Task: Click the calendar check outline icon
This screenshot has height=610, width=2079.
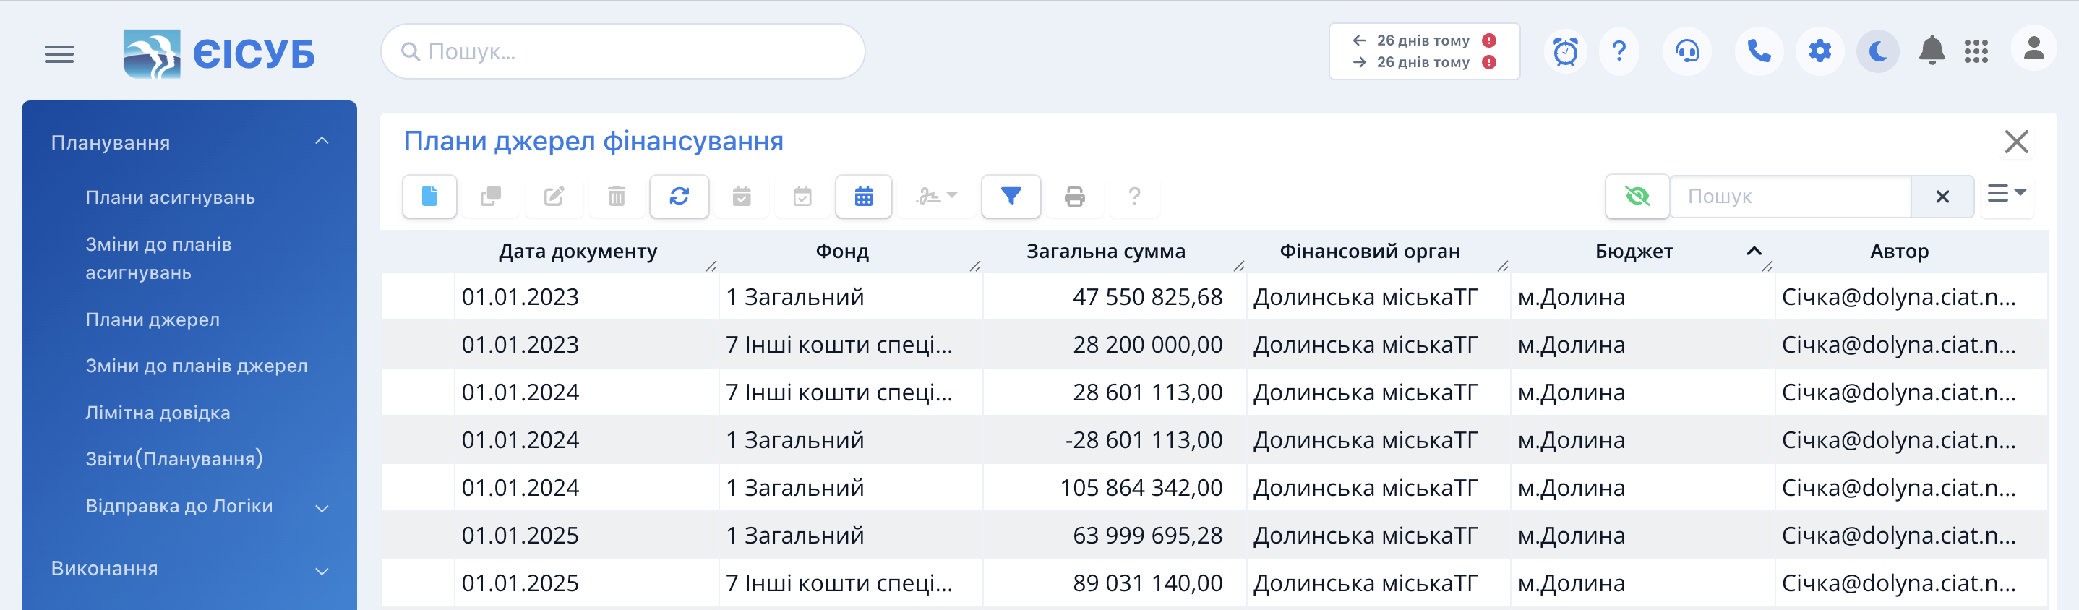Action: point(802,196)
